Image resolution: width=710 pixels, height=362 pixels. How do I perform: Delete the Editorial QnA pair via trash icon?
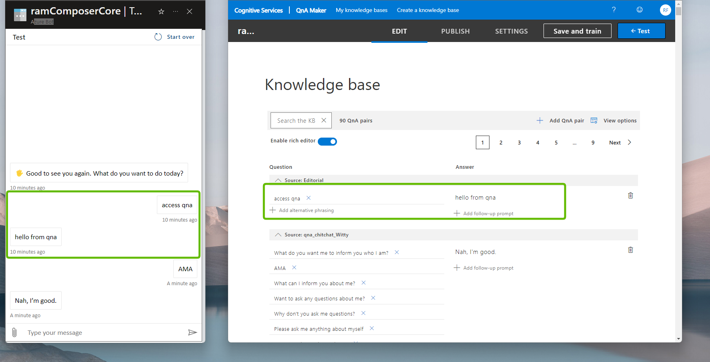coord(631,196)
